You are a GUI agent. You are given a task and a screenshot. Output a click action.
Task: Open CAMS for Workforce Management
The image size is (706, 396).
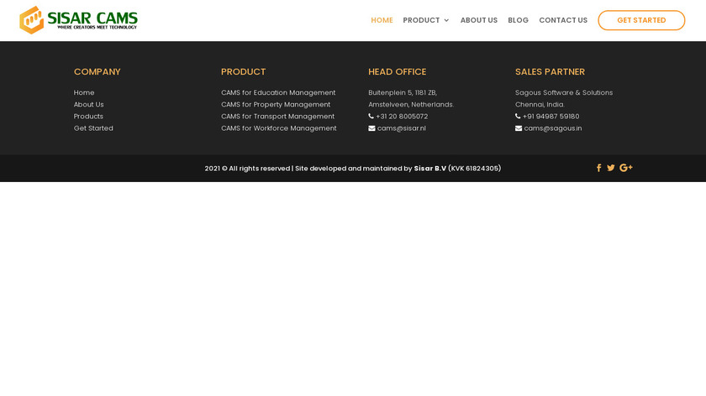coord(279,128)
